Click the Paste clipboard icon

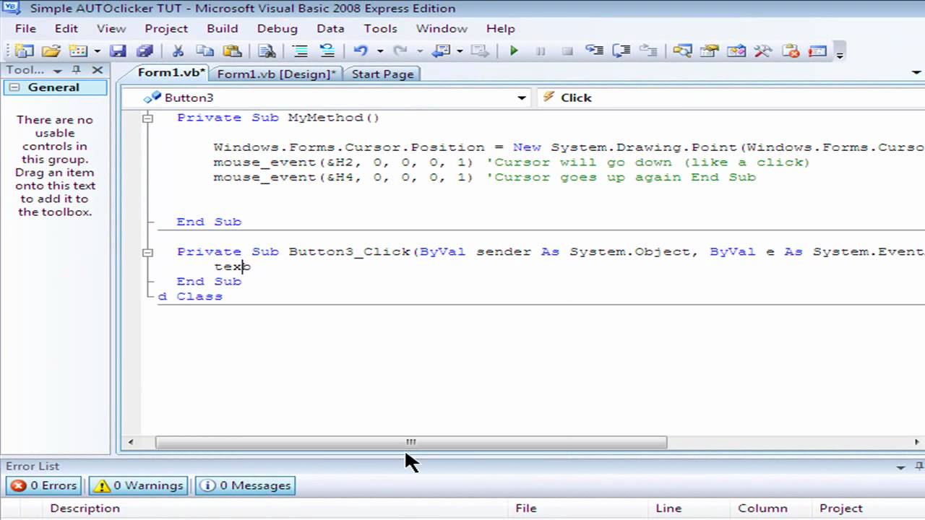pos(232,51)
